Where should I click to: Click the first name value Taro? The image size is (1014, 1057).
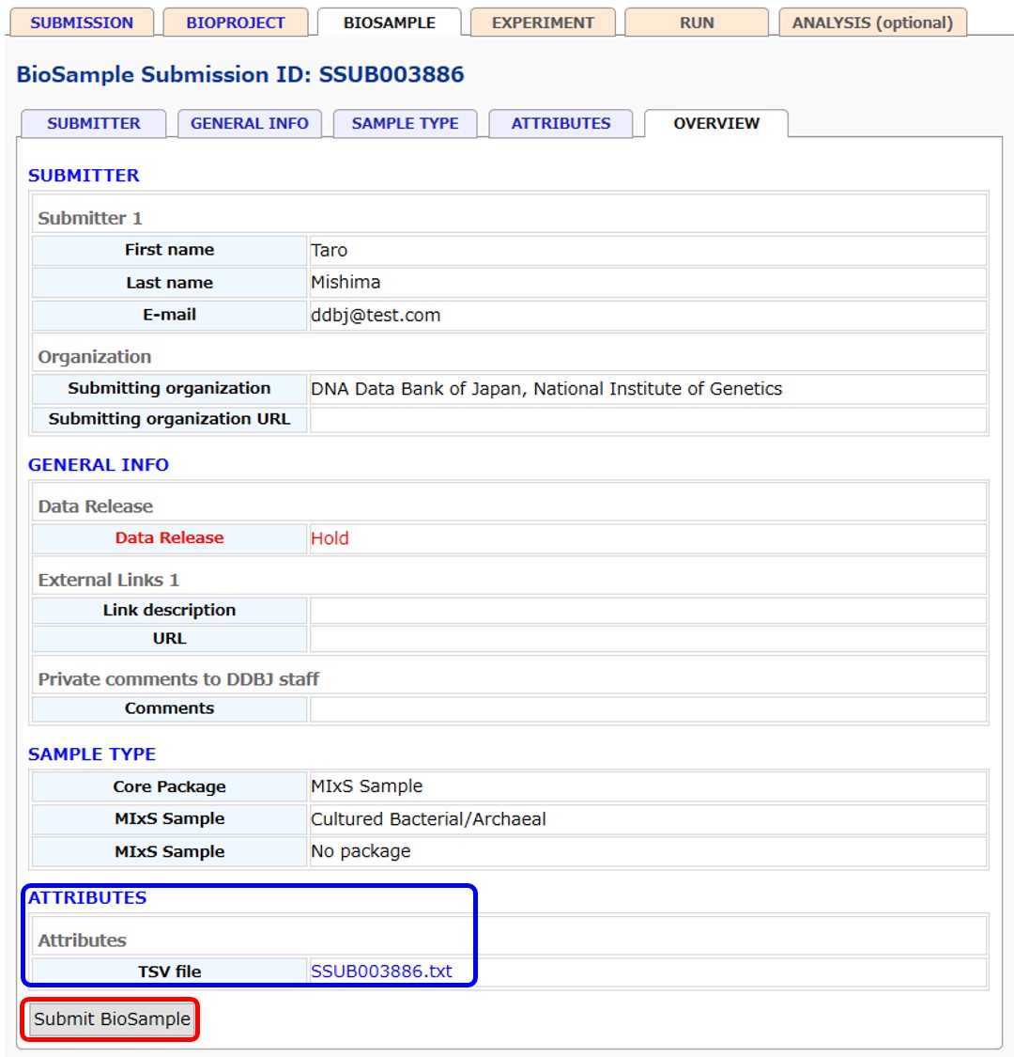point(329,251)
